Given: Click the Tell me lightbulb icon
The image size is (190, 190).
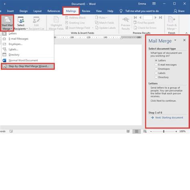Looking at the screenshot, I should point(121,11).
